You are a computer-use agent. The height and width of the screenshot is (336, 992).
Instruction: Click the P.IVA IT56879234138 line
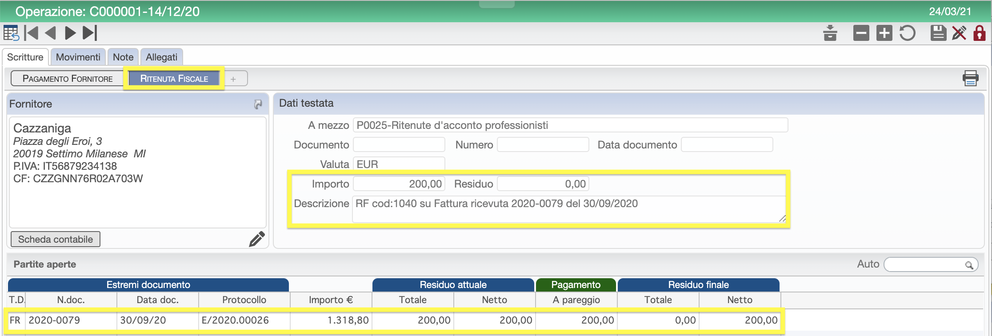[x=65, y=166]
